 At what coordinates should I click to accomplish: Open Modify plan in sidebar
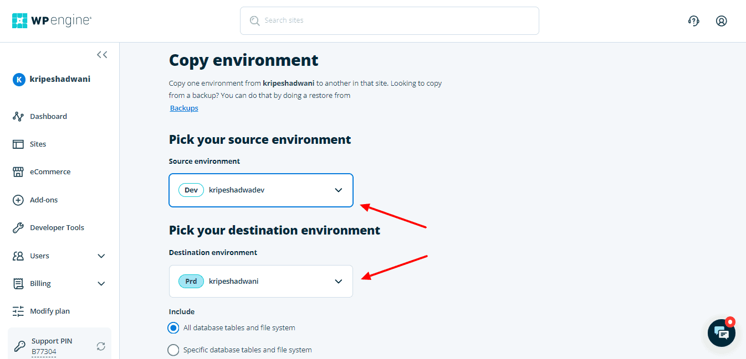click(x=49, y=311)
